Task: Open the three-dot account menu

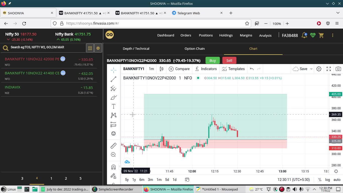Action: point(332,35)
